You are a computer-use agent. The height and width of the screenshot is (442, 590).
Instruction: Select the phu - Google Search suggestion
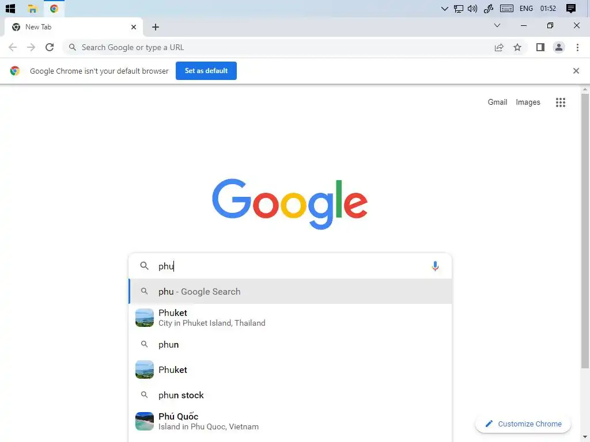click(x=290, y=291)
